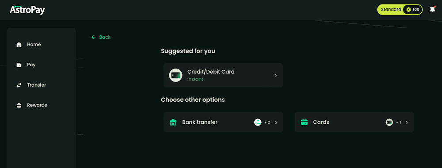Viewport: 442px width, 168px height.
Task: Click the Transfer arrows icon
Action: tap(19, 85)
